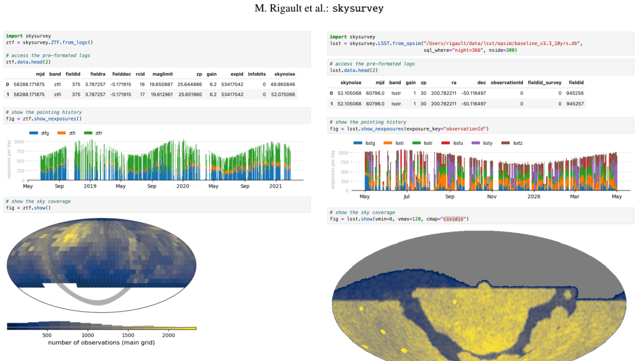Click the code cell with lsst.data.head(2)
The height and width of the screenshot is (361, 638).
tap(480, 67)
